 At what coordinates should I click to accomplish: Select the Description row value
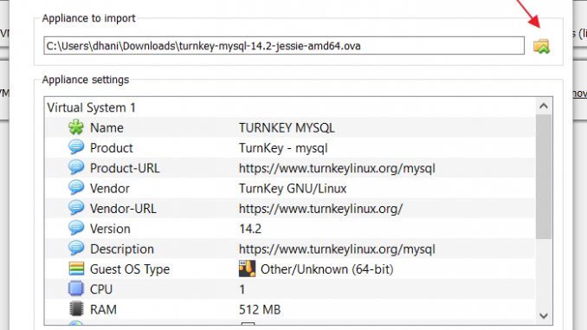click(x=337, y=249)
